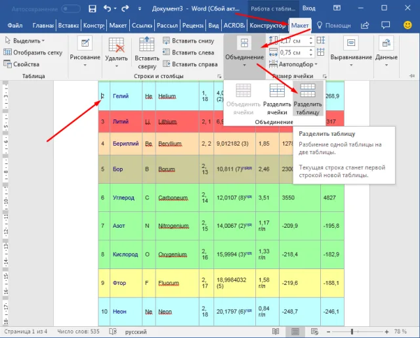
Task: Click the Neon cell
Action: click(177, 312)
